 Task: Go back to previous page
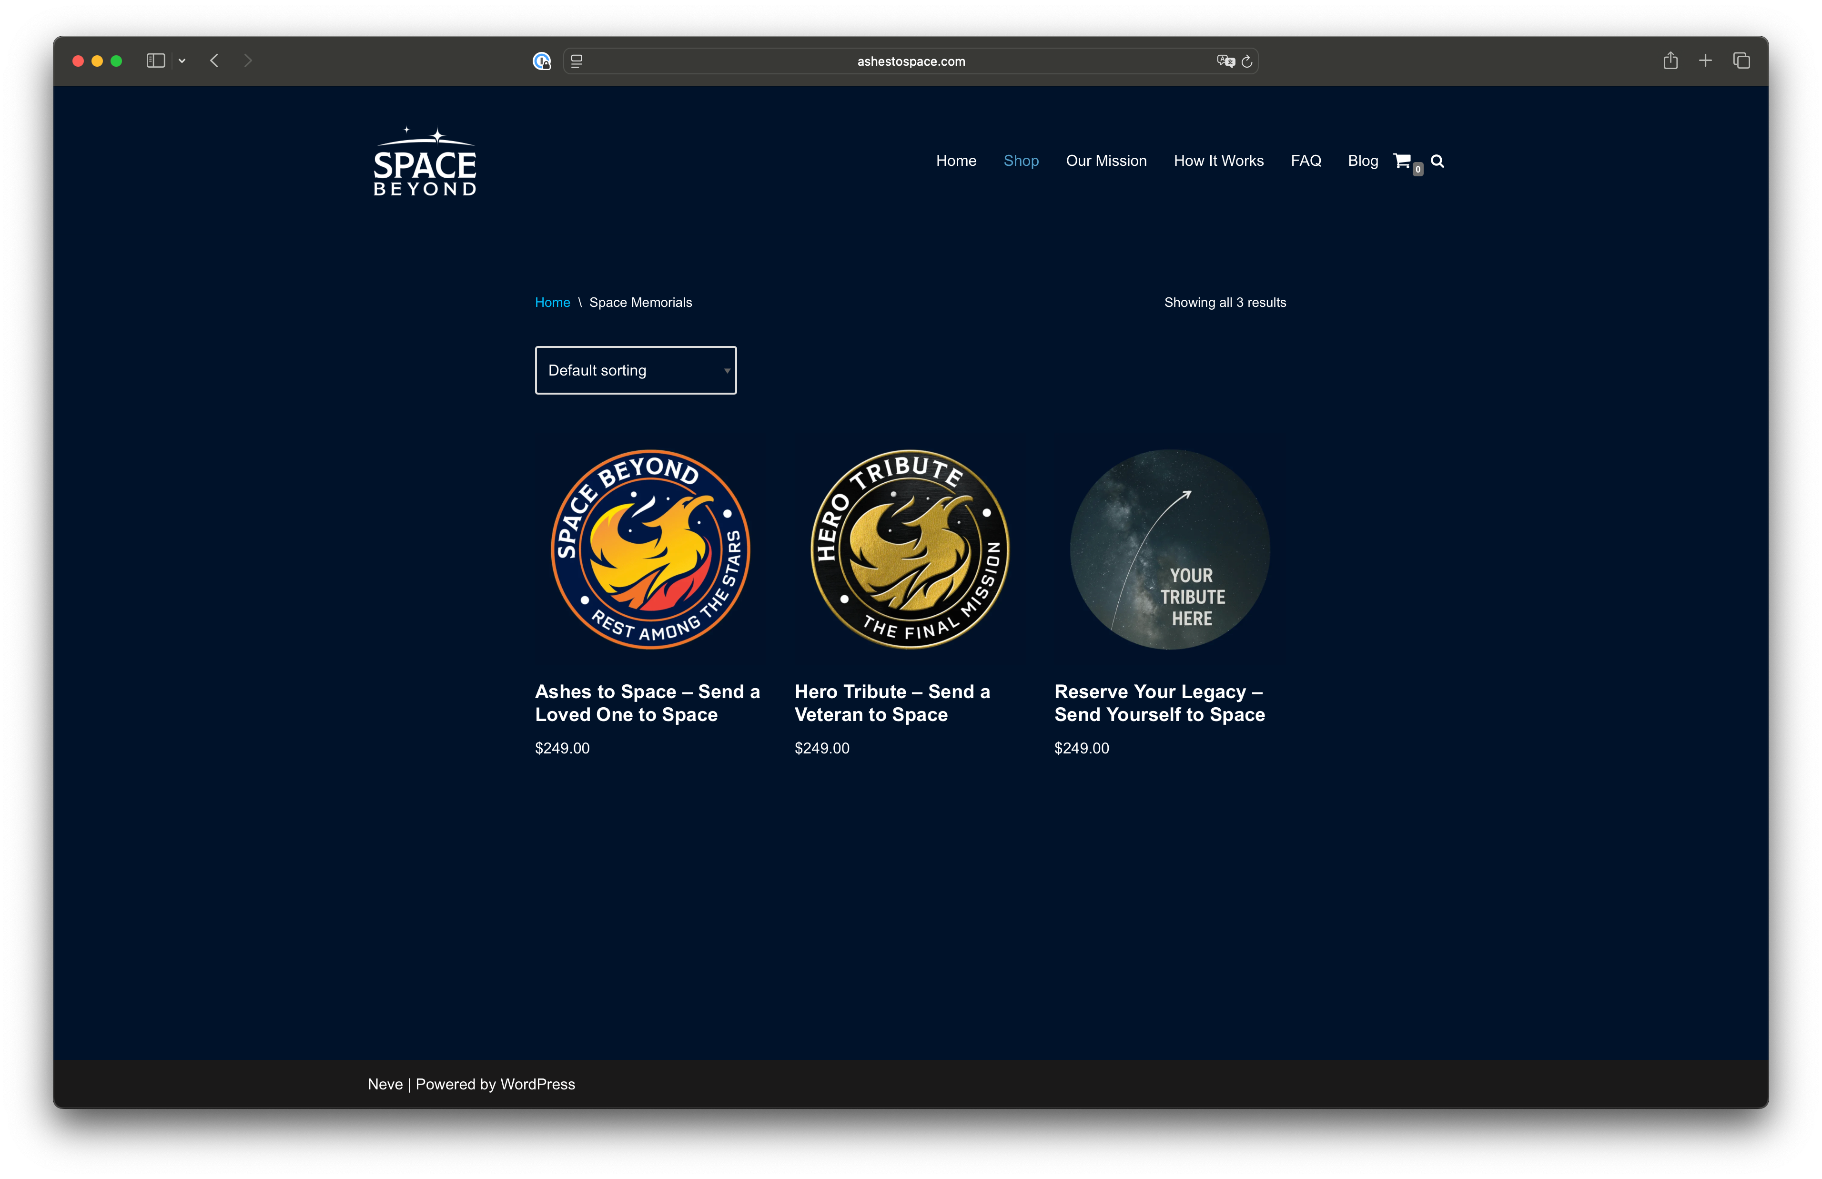(214, 61)
